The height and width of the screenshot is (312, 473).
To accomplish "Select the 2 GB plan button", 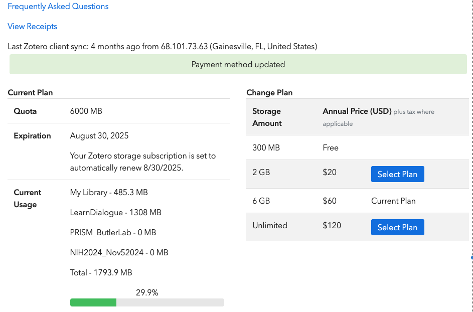I will point(398,174).
